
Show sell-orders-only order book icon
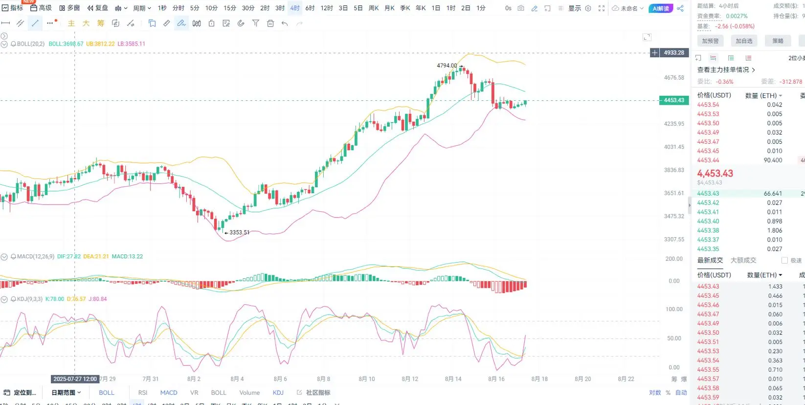point(748,58)
